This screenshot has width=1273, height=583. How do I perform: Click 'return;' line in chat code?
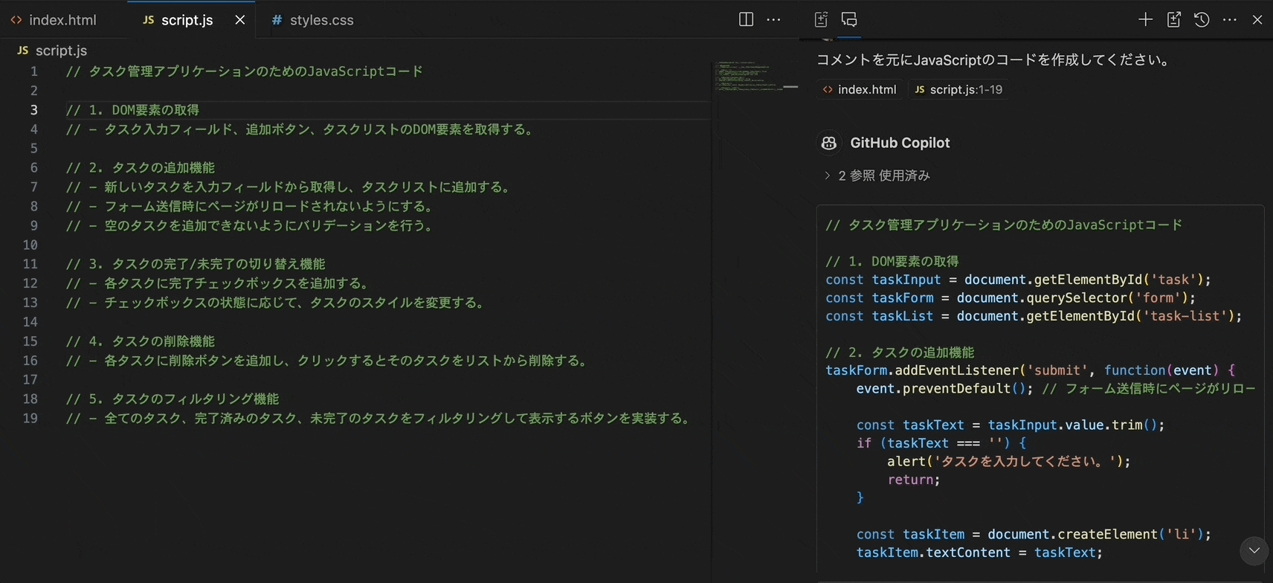pos(913,480)
